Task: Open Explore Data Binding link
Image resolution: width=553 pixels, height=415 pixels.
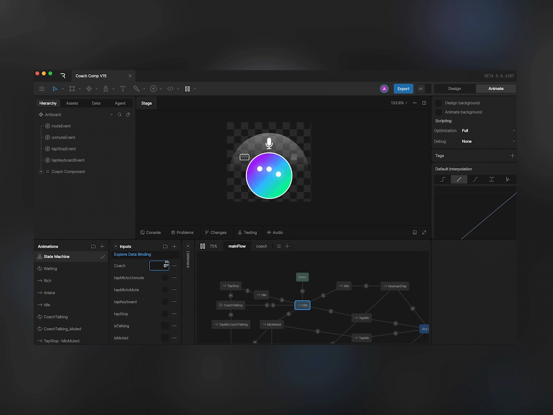Action: click(133, 254)
